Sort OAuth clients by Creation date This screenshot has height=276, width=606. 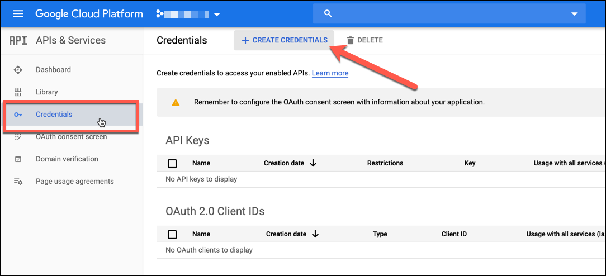point(286,234)
